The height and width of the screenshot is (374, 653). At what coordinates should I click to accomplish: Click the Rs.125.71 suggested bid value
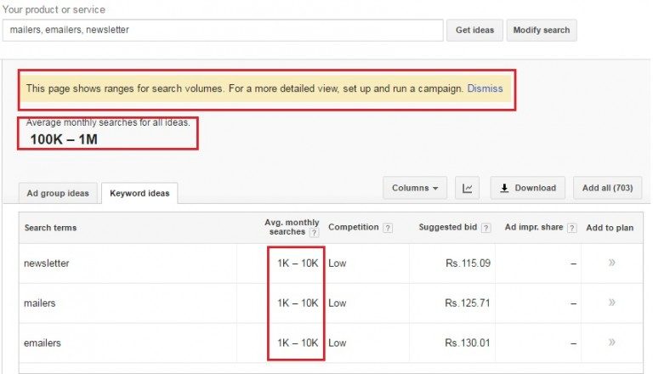[x=468, y=303]
